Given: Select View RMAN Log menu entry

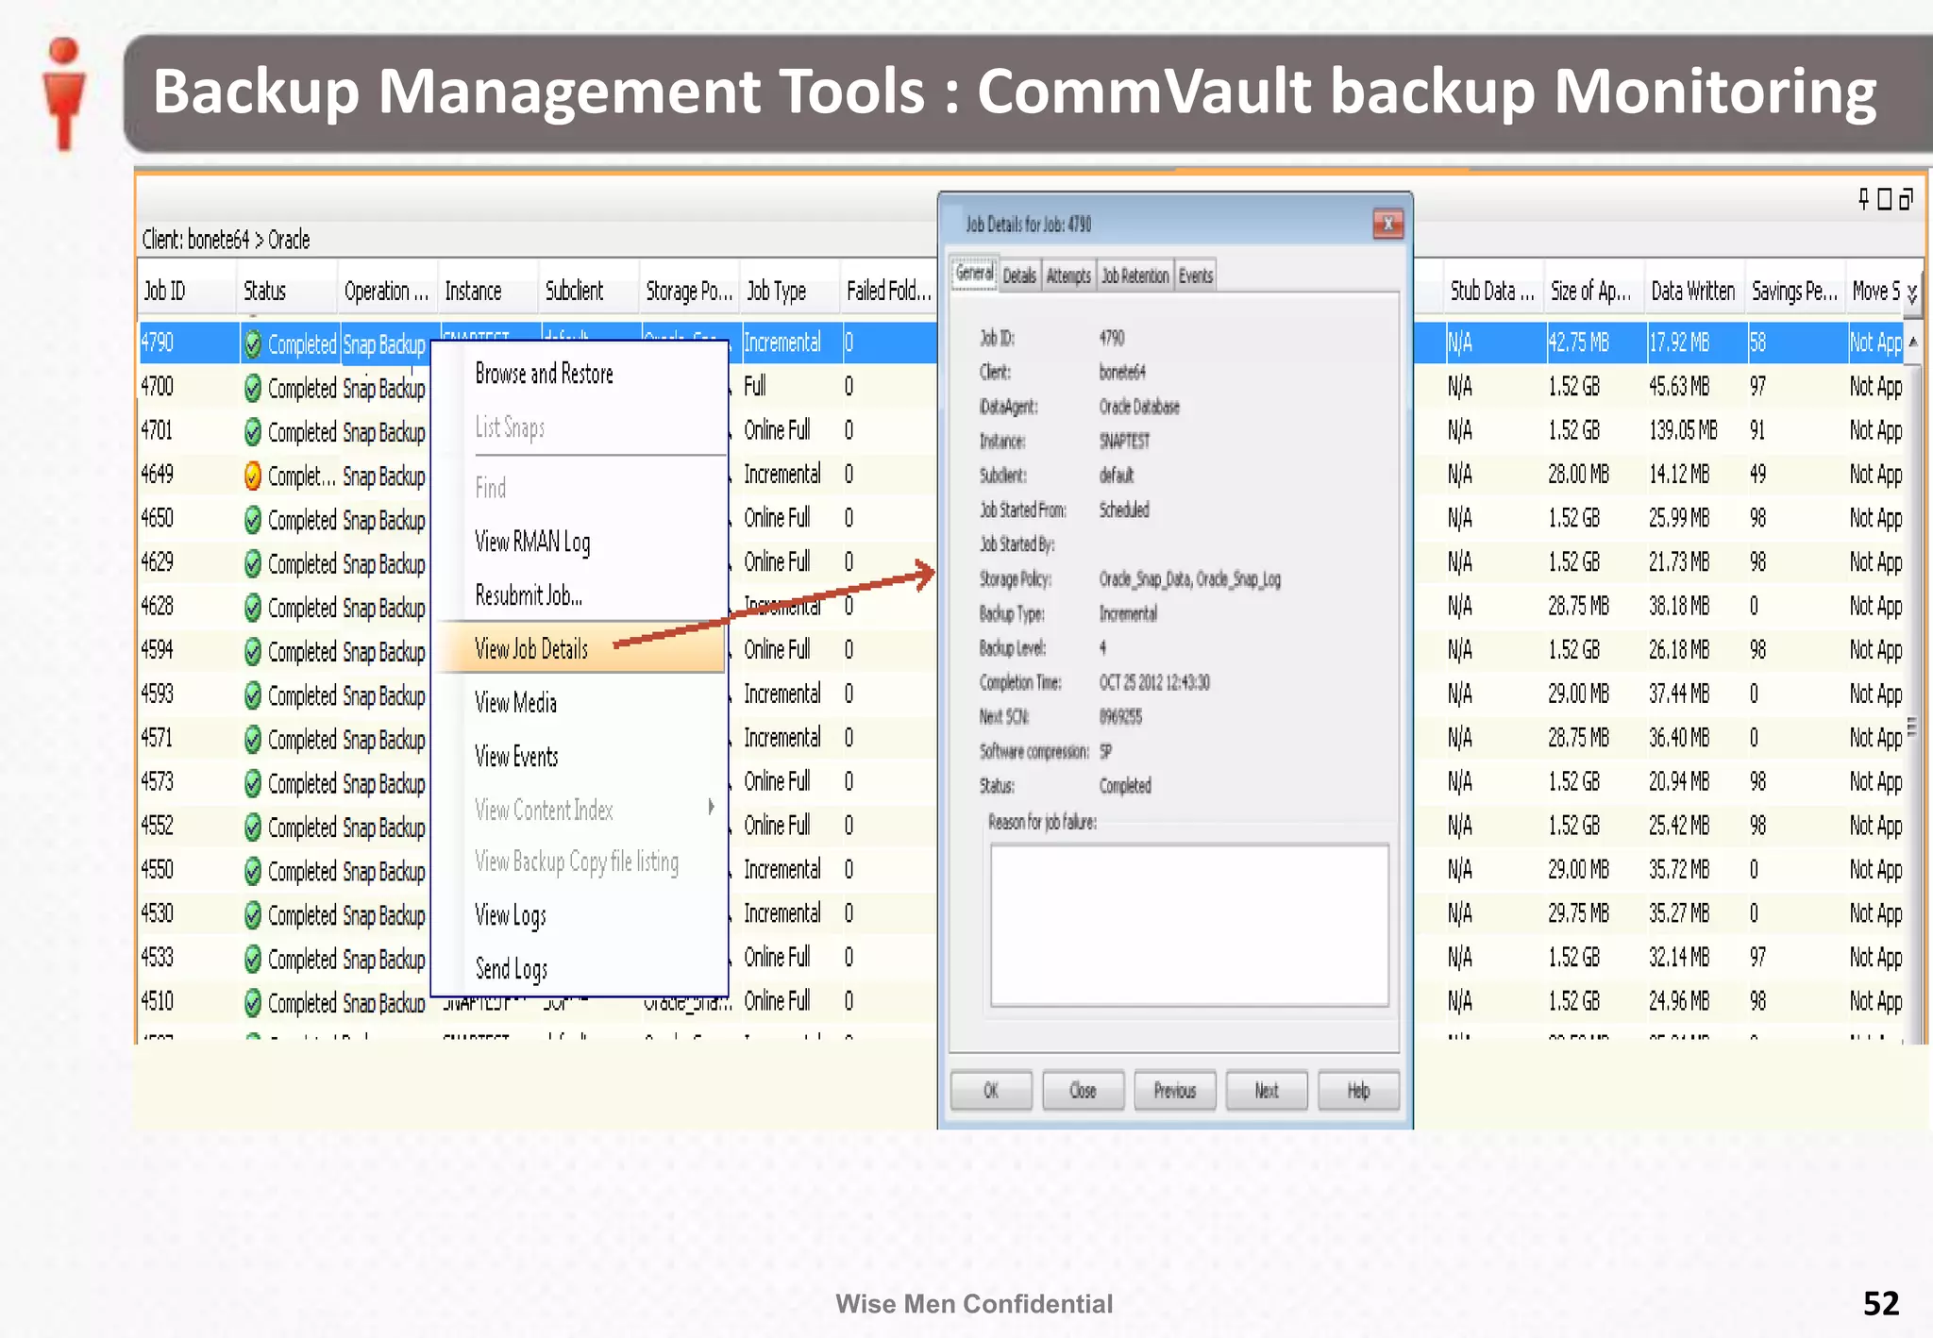Looking at the screenshot, I should coord(533,542).
